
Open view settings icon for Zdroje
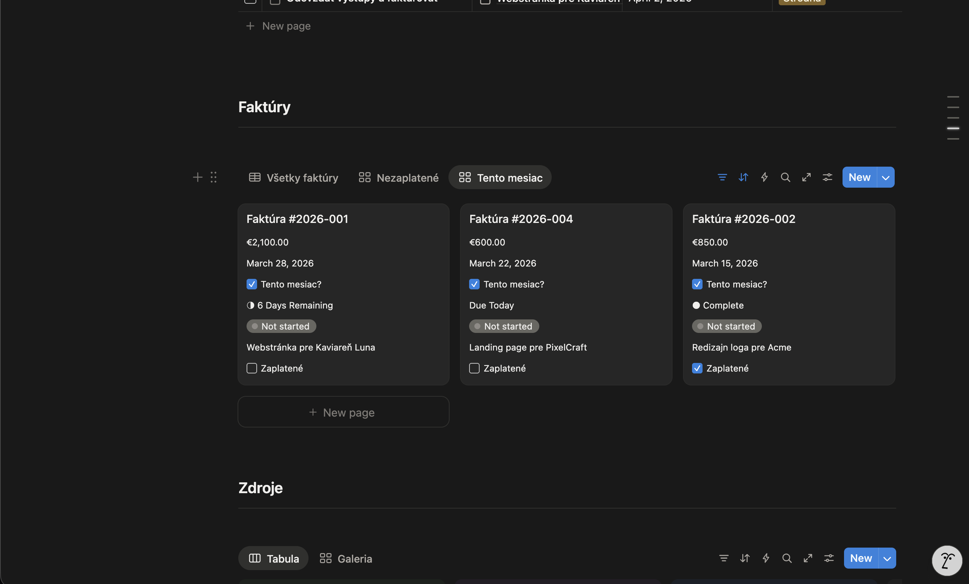click(829, 558)
